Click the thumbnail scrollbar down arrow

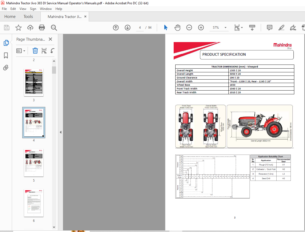tap(54, 227)
